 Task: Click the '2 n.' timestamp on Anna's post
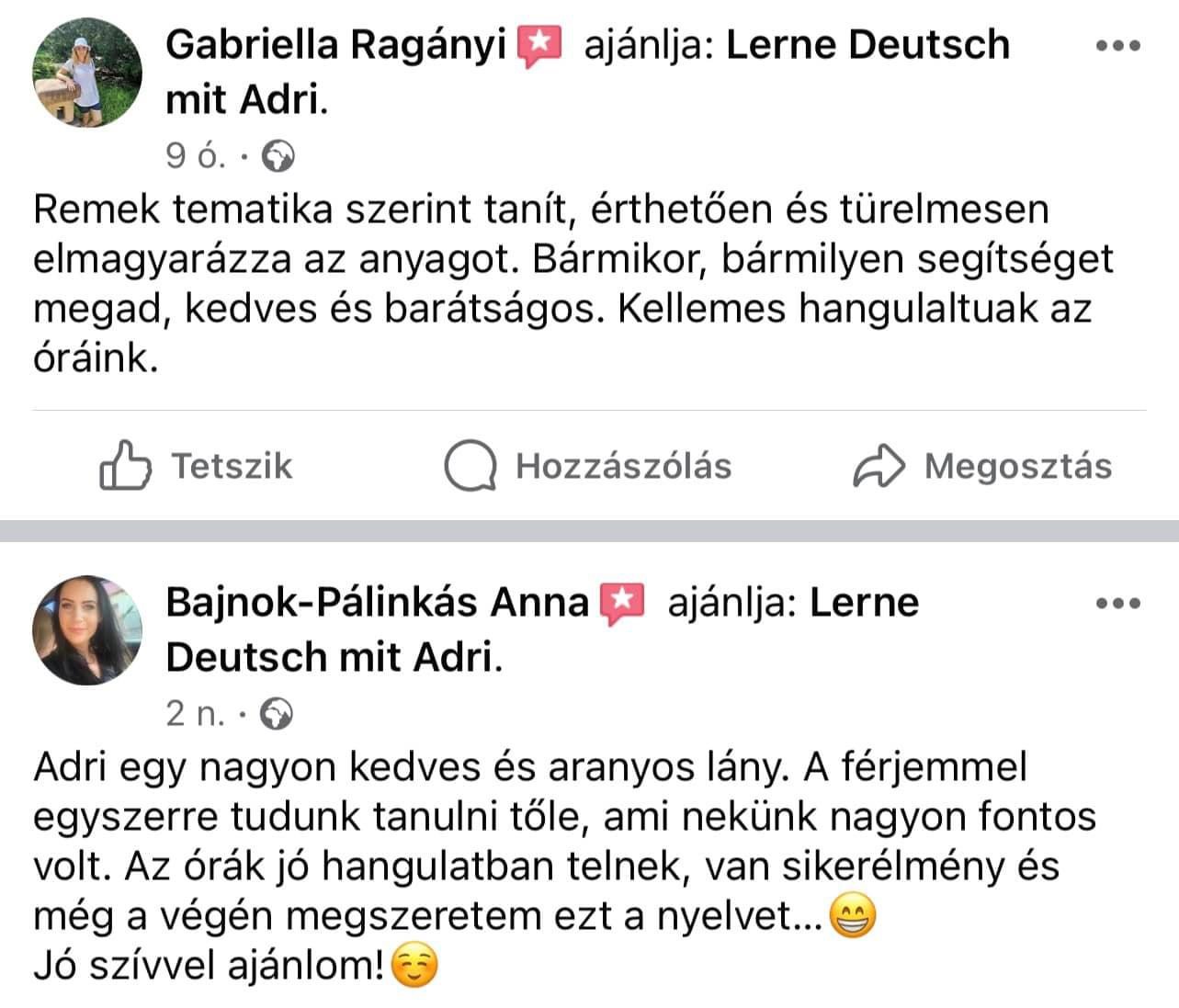[x=195, y=714]
